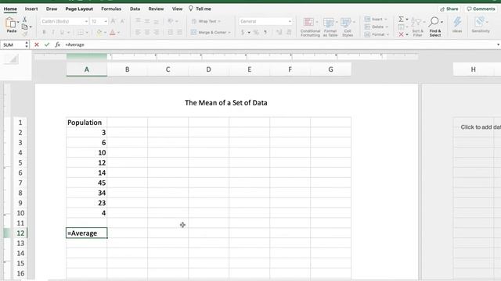
Task: Open Sort & Filter
Action: coord(417,27)
